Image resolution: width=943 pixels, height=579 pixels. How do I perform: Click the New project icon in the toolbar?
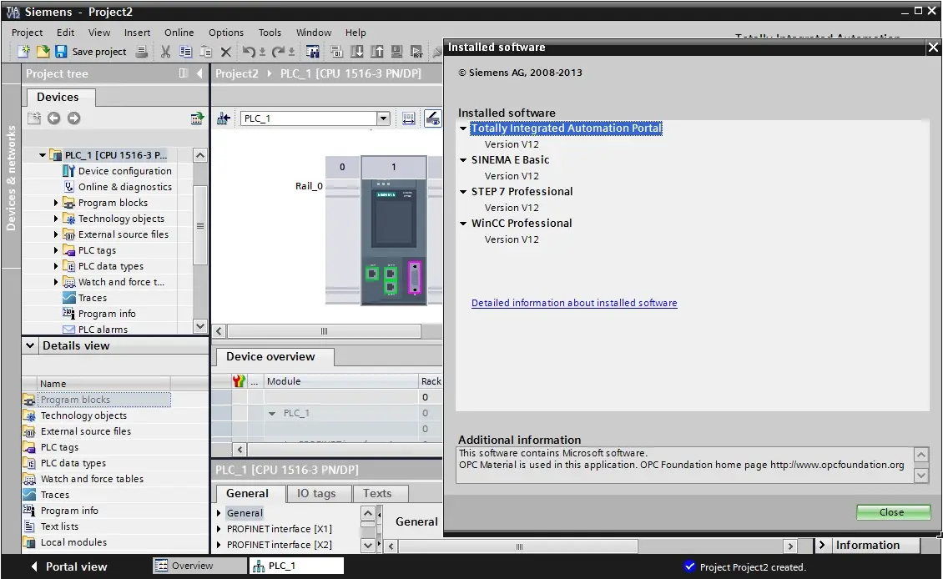click(x=23, y=52)
